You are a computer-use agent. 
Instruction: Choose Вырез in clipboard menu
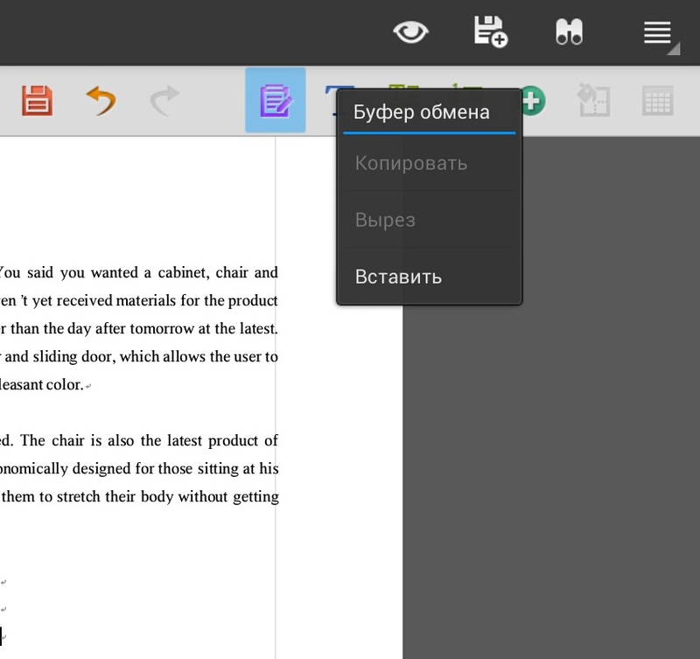coord(429,221)
